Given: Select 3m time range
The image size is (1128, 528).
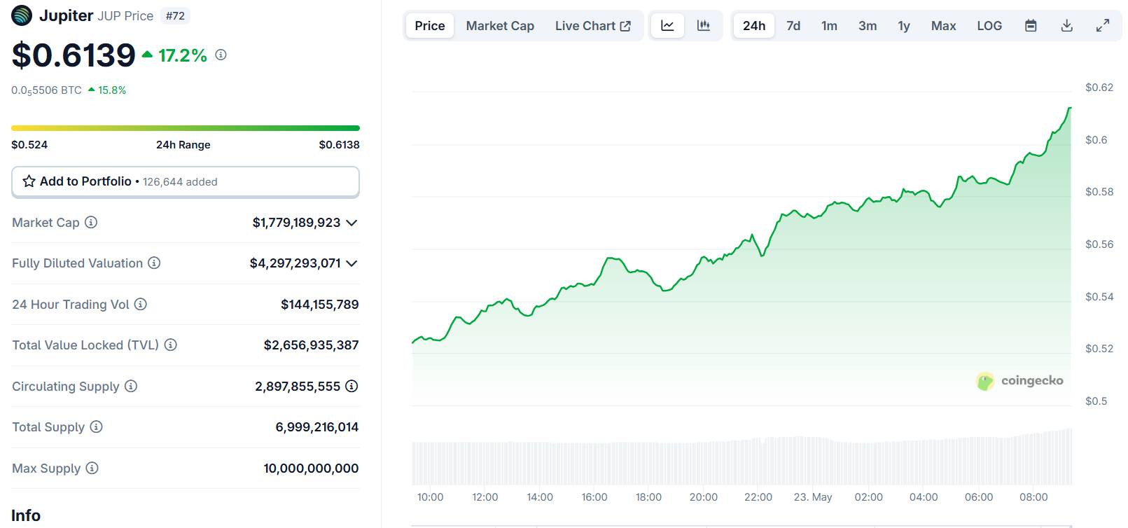Looking at the screenshot, I should tap(868, 26).
